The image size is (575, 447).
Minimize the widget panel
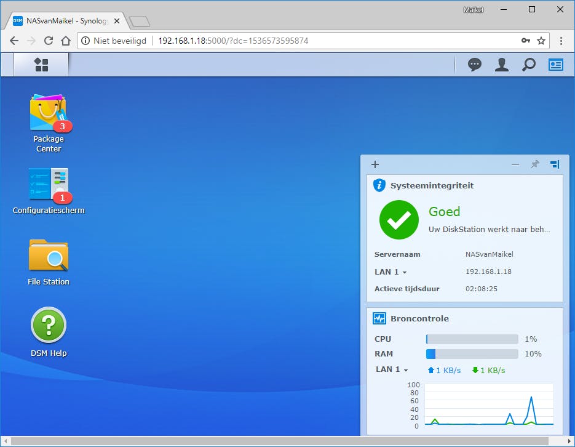pos(515,164)
